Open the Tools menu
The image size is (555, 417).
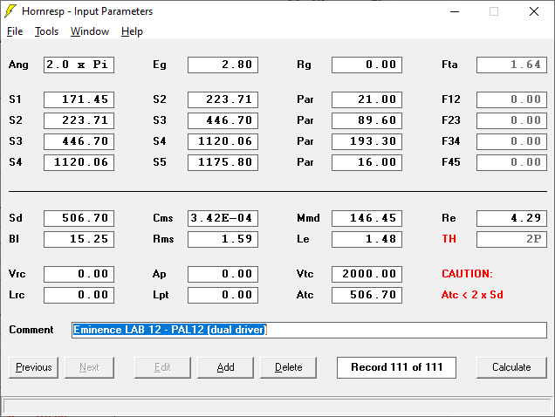point(46,31)
